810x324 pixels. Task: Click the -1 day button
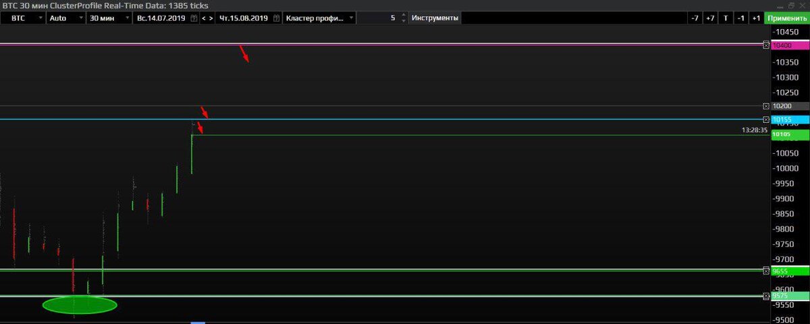(x=741, y=18)
